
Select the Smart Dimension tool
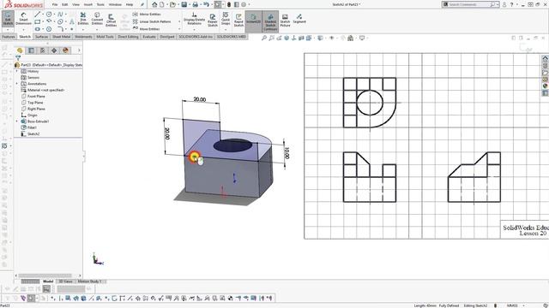23,19
